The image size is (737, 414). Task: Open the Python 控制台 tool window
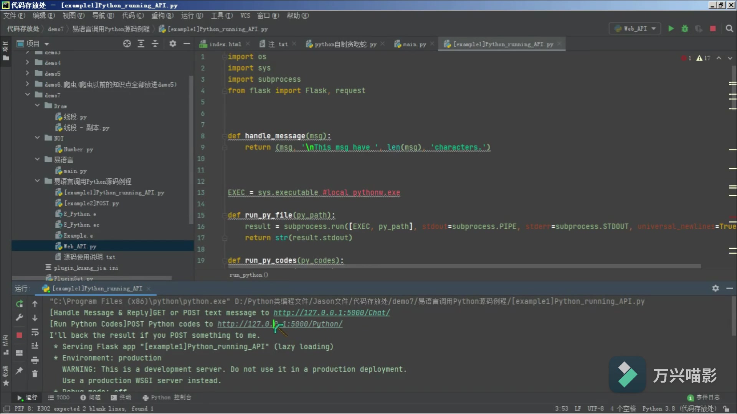pos(167,398)
